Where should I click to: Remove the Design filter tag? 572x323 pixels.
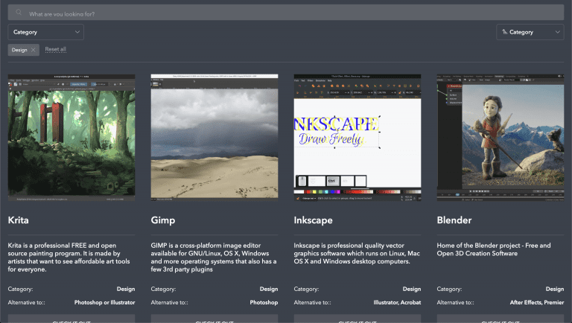pyautogui.click(x=34, y=50)
